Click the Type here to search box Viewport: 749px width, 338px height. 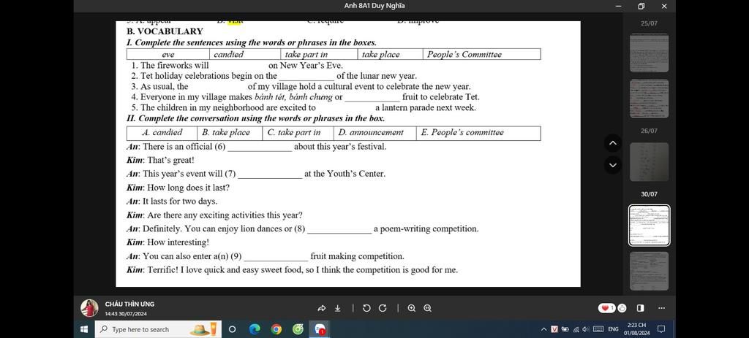[158, 329]
